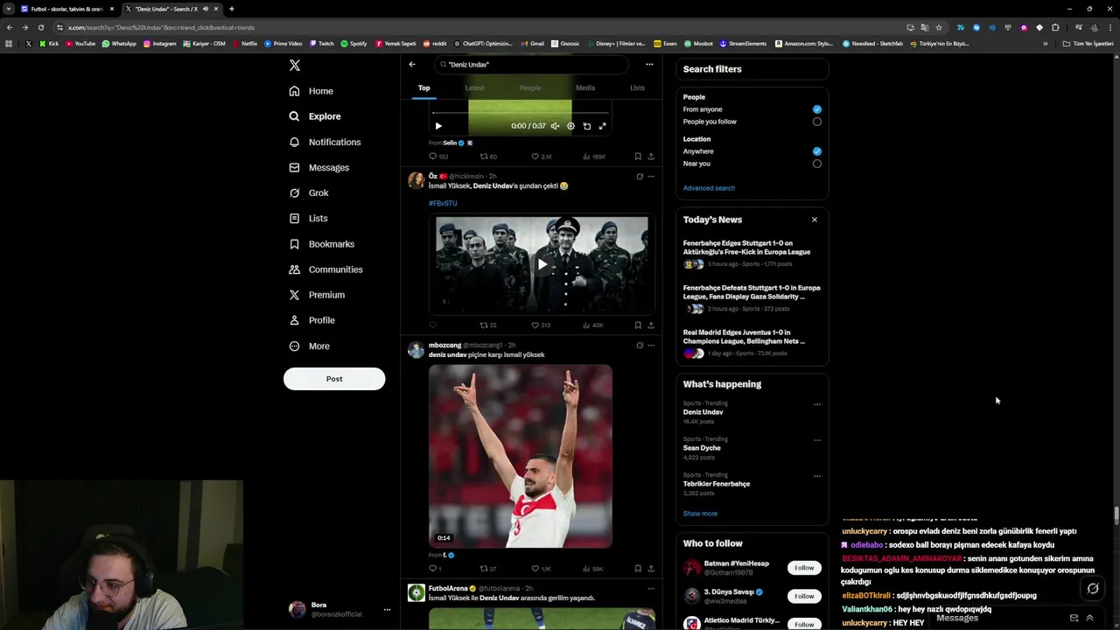Screen dimensions: 1120x630
Task: Select the Top tab
Action: coord(423,87)
